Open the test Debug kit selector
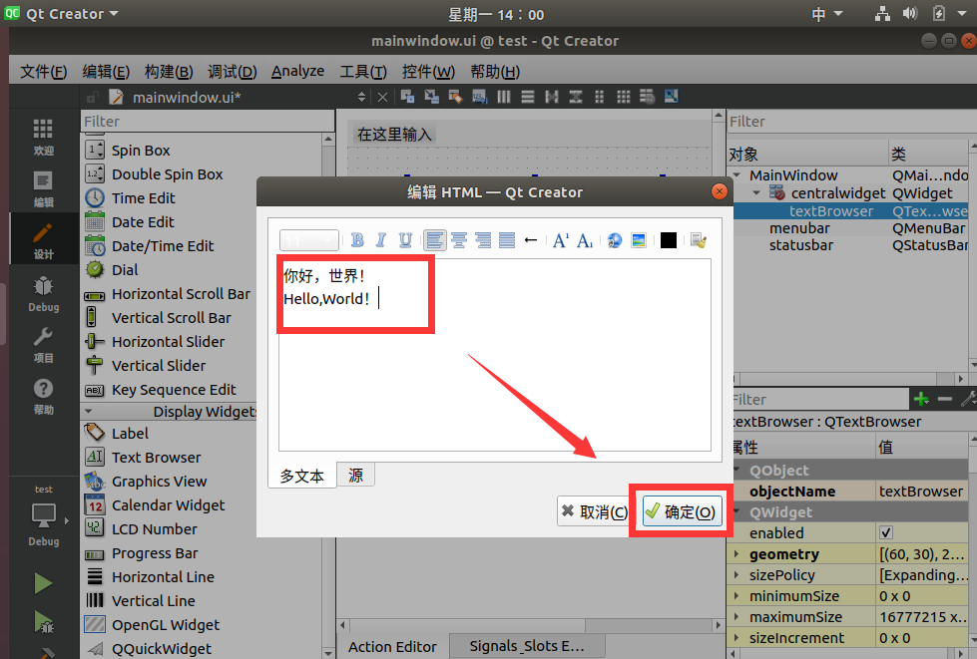 (x=43, y=516)
